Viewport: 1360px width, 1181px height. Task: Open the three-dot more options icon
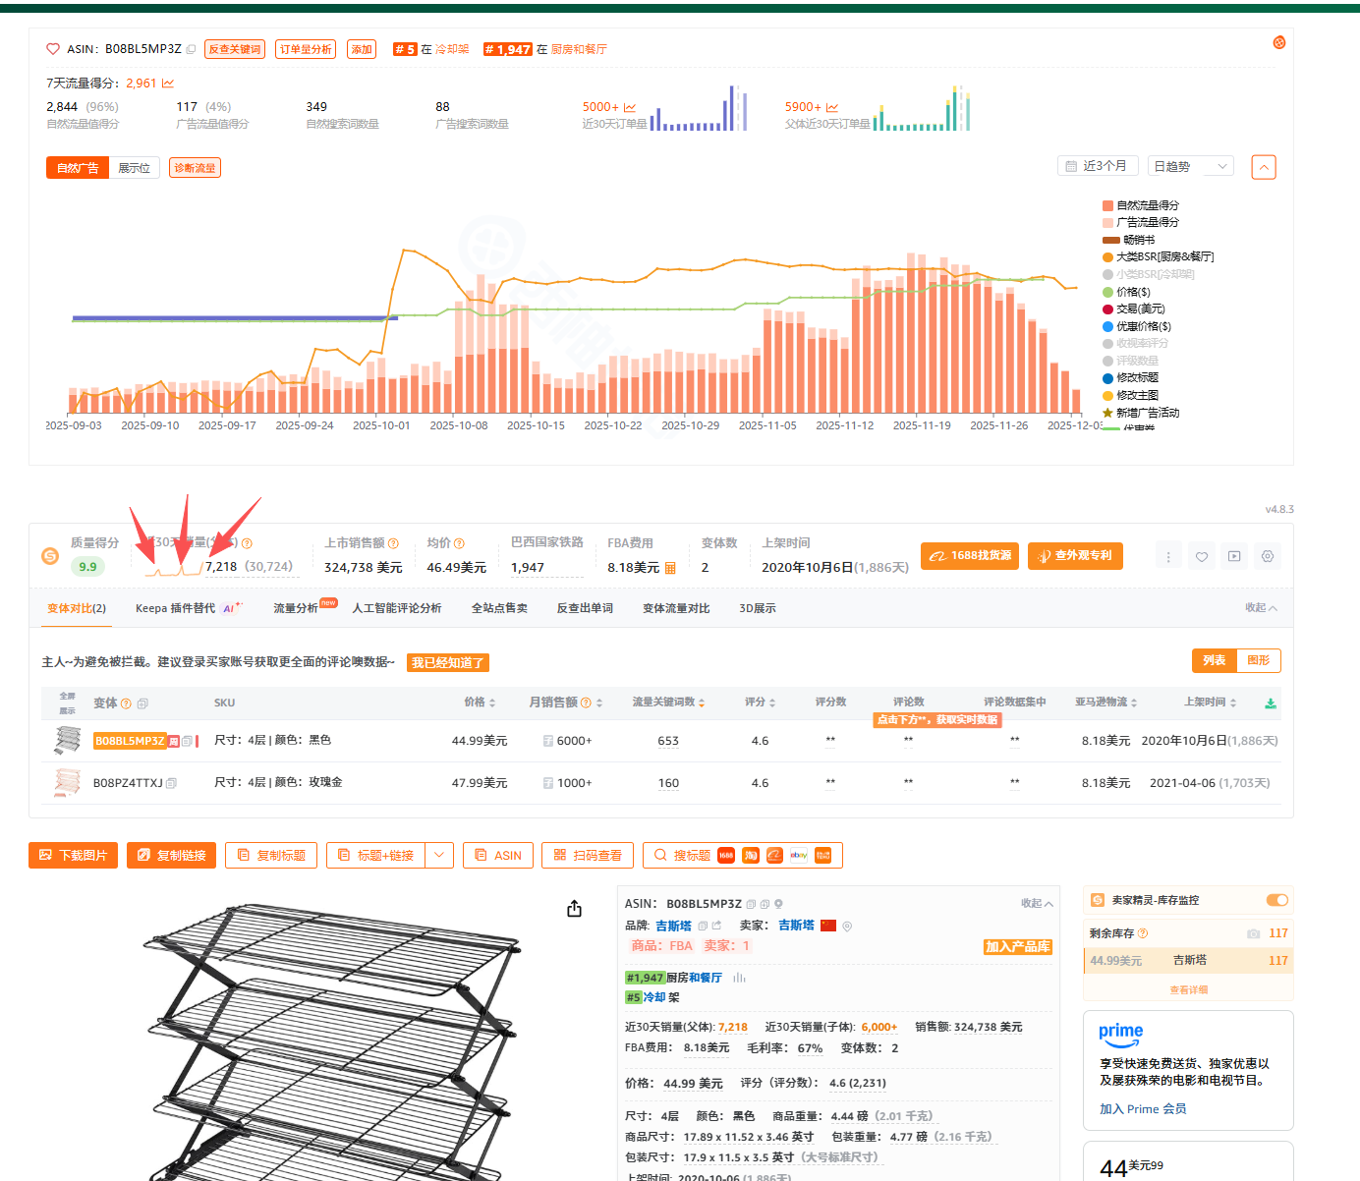pyautogui.click(x=1168, y=556)
